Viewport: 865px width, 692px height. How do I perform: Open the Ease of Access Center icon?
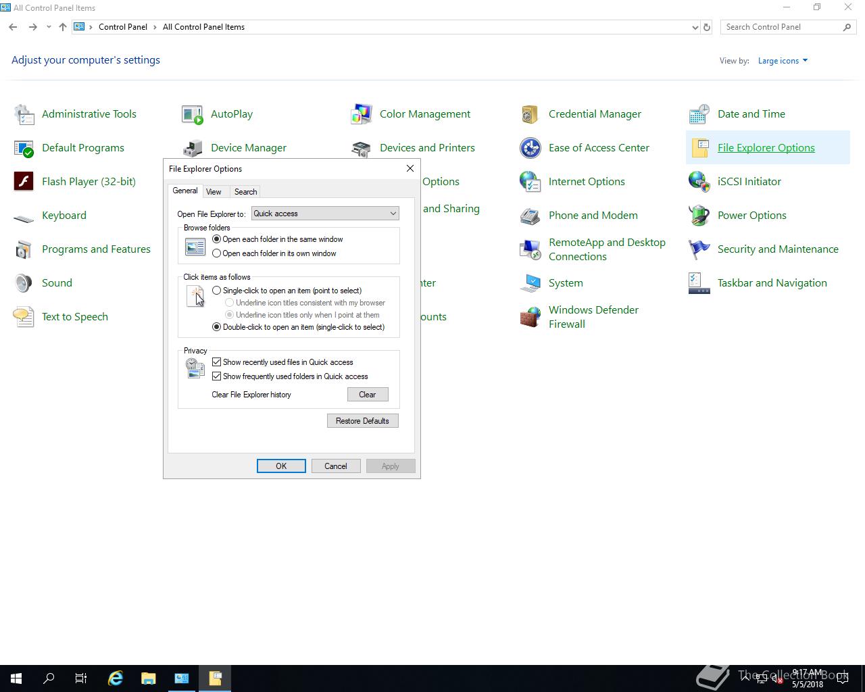[530, 148]
